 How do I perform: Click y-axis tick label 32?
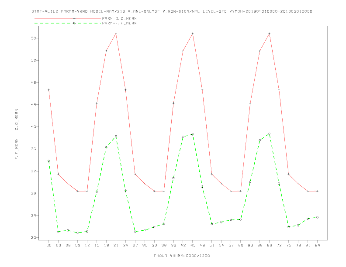(x=34, y=171)
